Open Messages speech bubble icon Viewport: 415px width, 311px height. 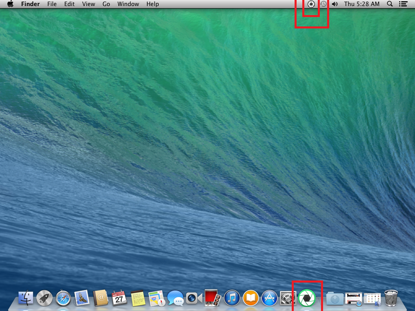tap(175, 298)
